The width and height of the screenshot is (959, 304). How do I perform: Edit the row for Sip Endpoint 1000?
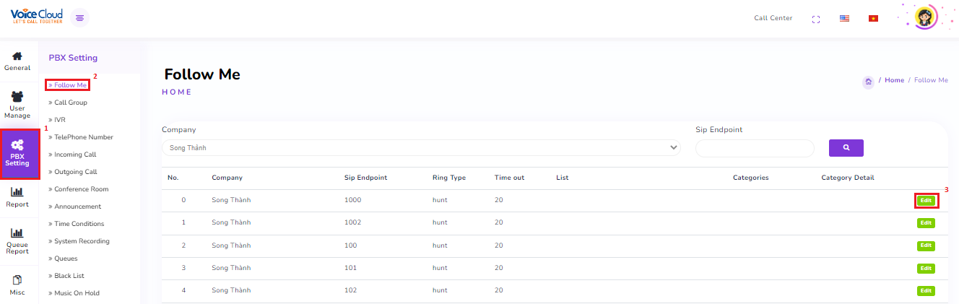point(926,200)
